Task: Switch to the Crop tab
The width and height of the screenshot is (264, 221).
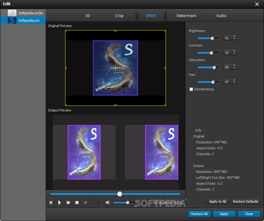Action: (119, 16)
